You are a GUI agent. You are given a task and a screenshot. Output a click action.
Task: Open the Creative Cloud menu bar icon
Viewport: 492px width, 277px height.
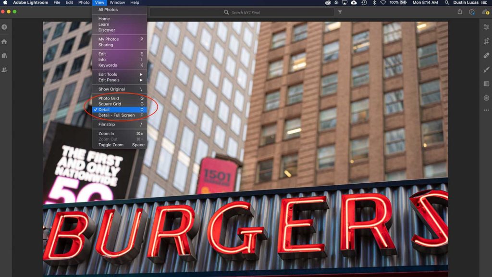point(328,2)
